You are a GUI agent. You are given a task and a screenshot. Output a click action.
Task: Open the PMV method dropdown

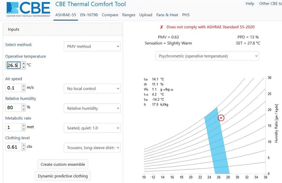(x=92, y=46)
